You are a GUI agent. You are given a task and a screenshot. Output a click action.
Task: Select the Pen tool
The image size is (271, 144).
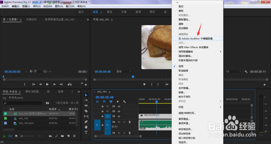click(x=86, y=122)
